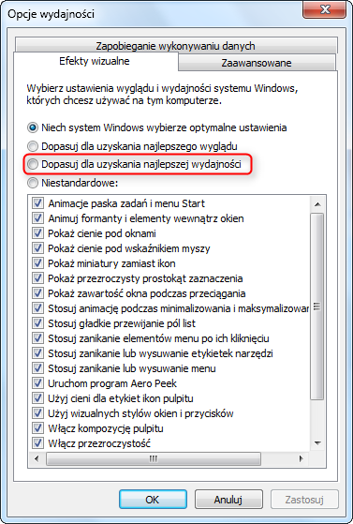Uncheck Użyj cieni dla etykiet ikon pulpitu
This screenshot has width=353, height=524.
(x=37, y=398)
